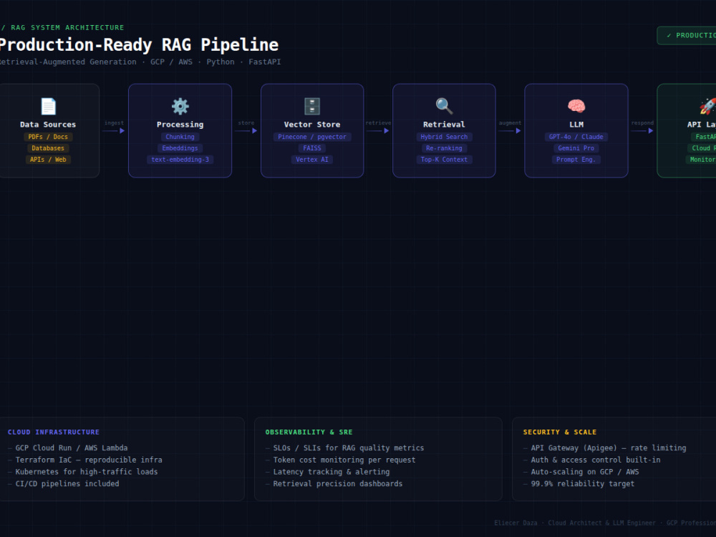
Task: Select the GPT-4o / Claude tag
Action: tap(576, 137)
